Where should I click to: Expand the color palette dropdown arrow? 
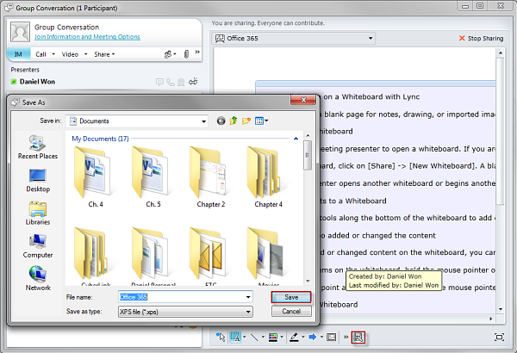tap(282, 337)
